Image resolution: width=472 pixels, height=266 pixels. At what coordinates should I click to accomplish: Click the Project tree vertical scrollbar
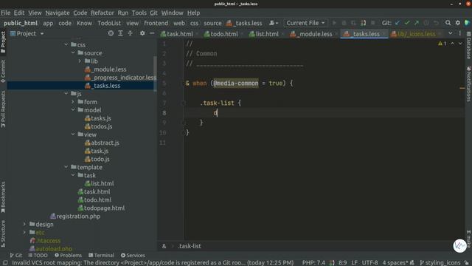(155, 73)
